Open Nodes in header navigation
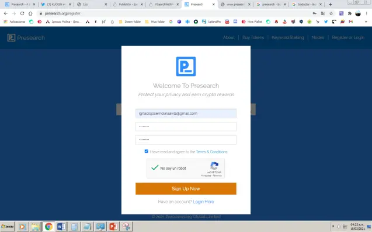372x232 pixels. pyautogui.click(x=318, y=37)
